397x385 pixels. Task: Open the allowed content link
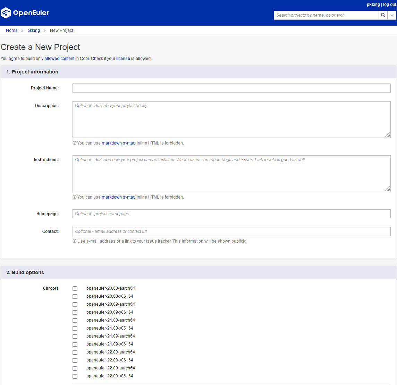click(59, 59)
